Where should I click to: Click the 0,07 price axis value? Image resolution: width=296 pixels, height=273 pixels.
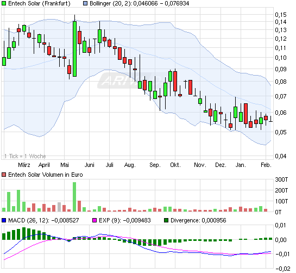(x=281, y=96)
